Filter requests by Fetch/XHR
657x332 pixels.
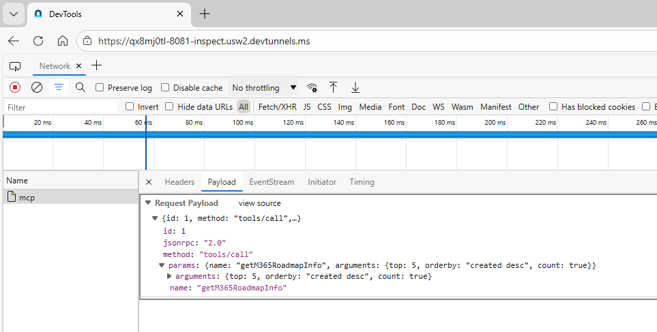(277, 106)
